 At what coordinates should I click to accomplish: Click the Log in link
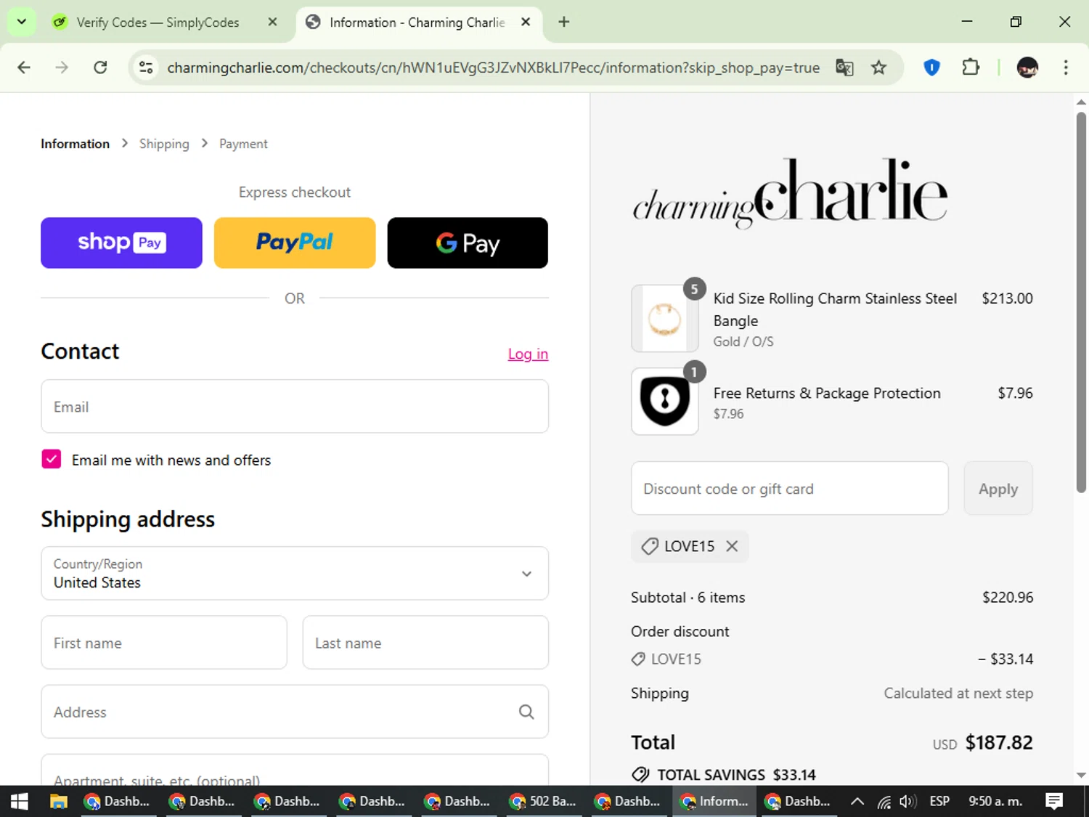[528, 354]
